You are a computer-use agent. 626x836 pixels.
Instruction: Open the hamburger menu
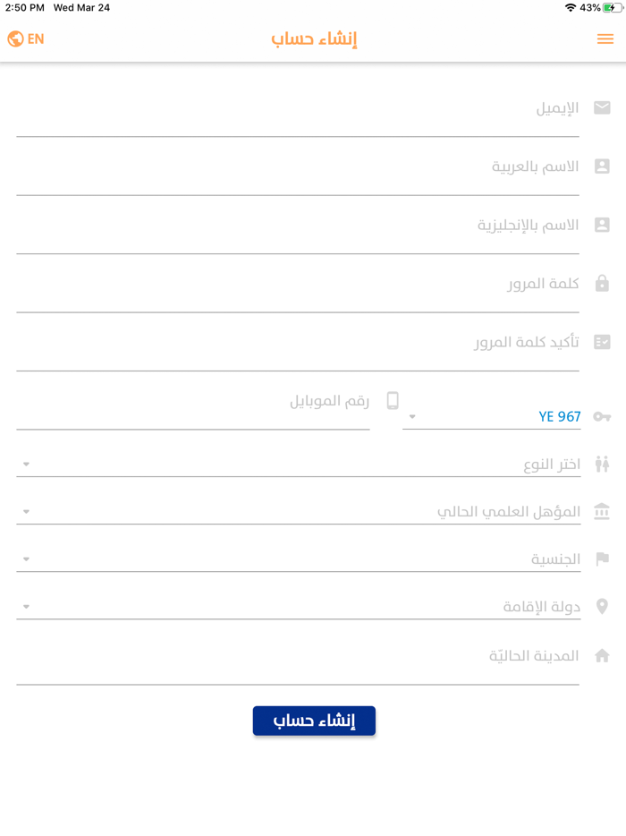click(x=605, y=38)
